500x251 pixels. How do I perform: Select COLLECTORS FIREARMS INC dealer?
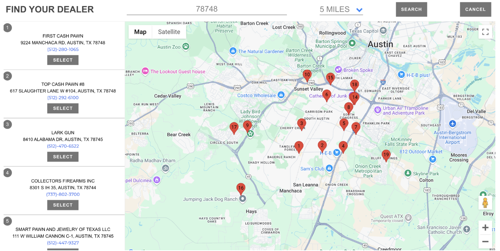click(63, 205)
